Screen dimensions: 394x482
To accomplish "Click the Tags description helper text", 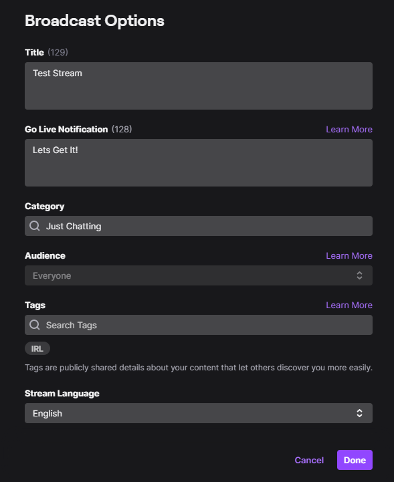I will tap(199, 368).
